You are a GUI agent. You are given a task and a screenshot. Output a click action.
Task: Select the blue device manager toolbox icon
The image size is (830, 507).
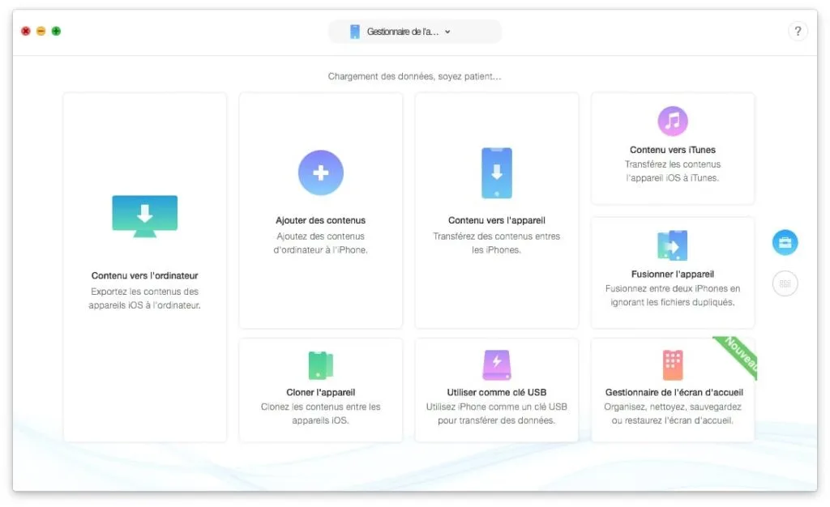point(785,242)
